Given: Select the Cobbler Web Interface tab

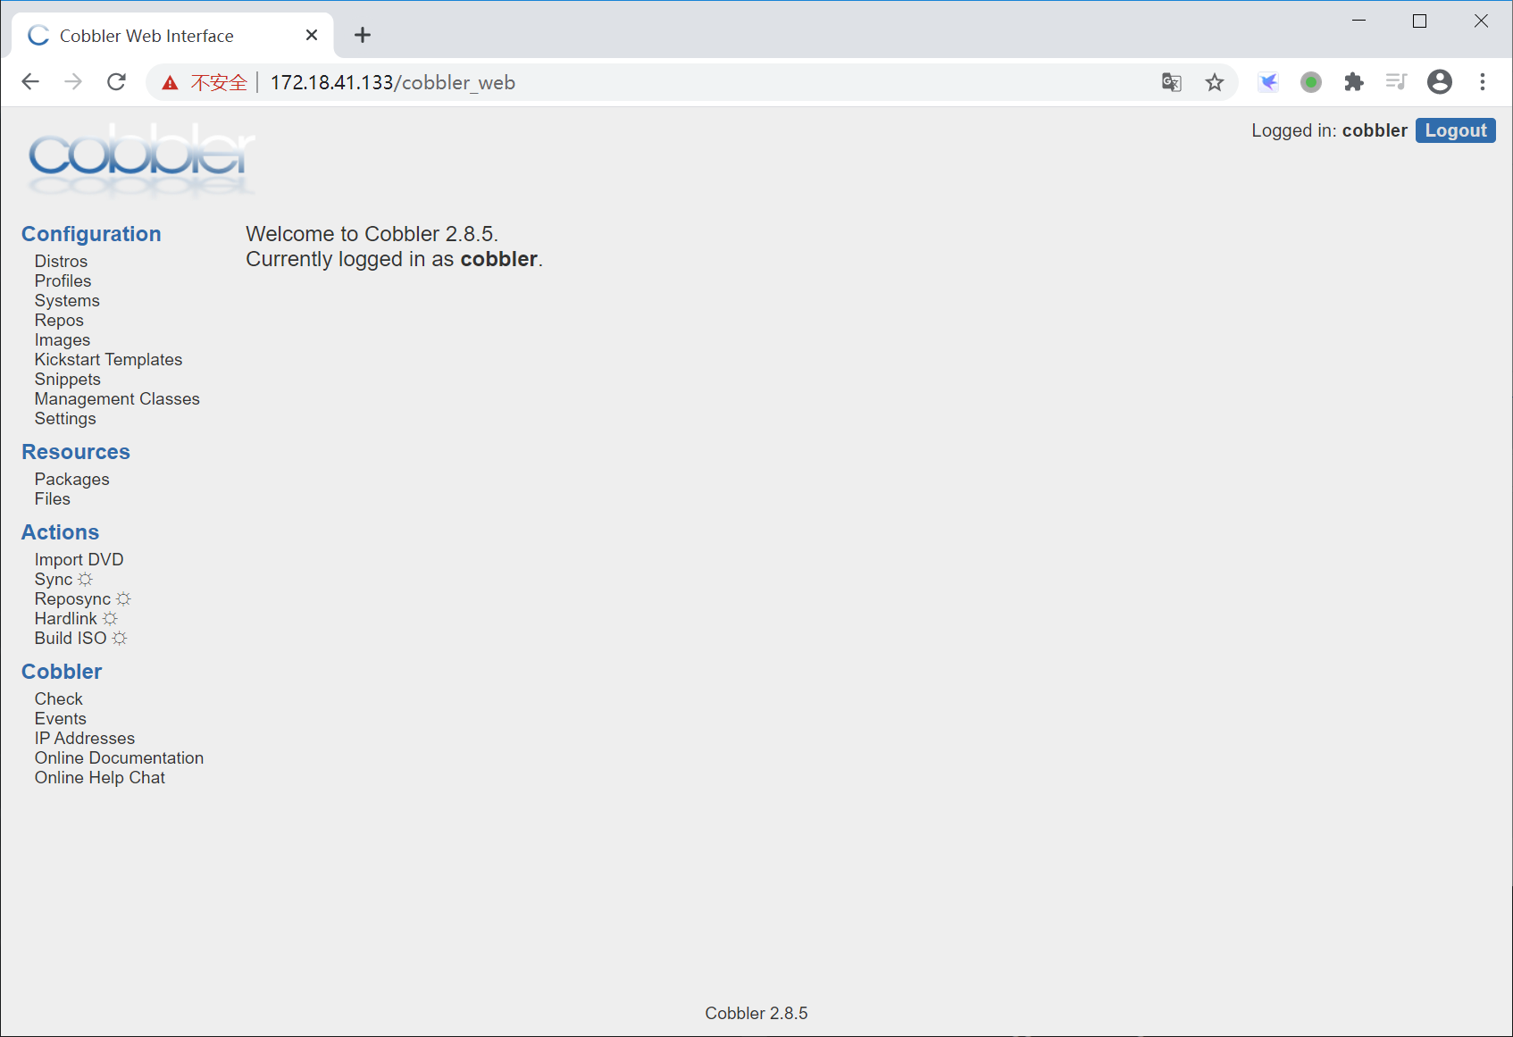Looking at the screenshot, I should [x=172, y=36].
